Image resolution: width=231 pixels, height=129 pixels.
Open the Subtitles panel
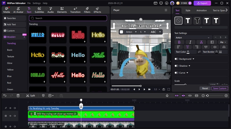pos(39,10)
